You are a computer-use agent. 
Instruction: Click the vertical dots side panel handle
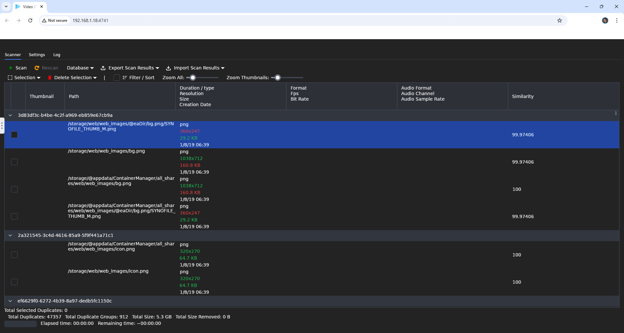[2, 126]
